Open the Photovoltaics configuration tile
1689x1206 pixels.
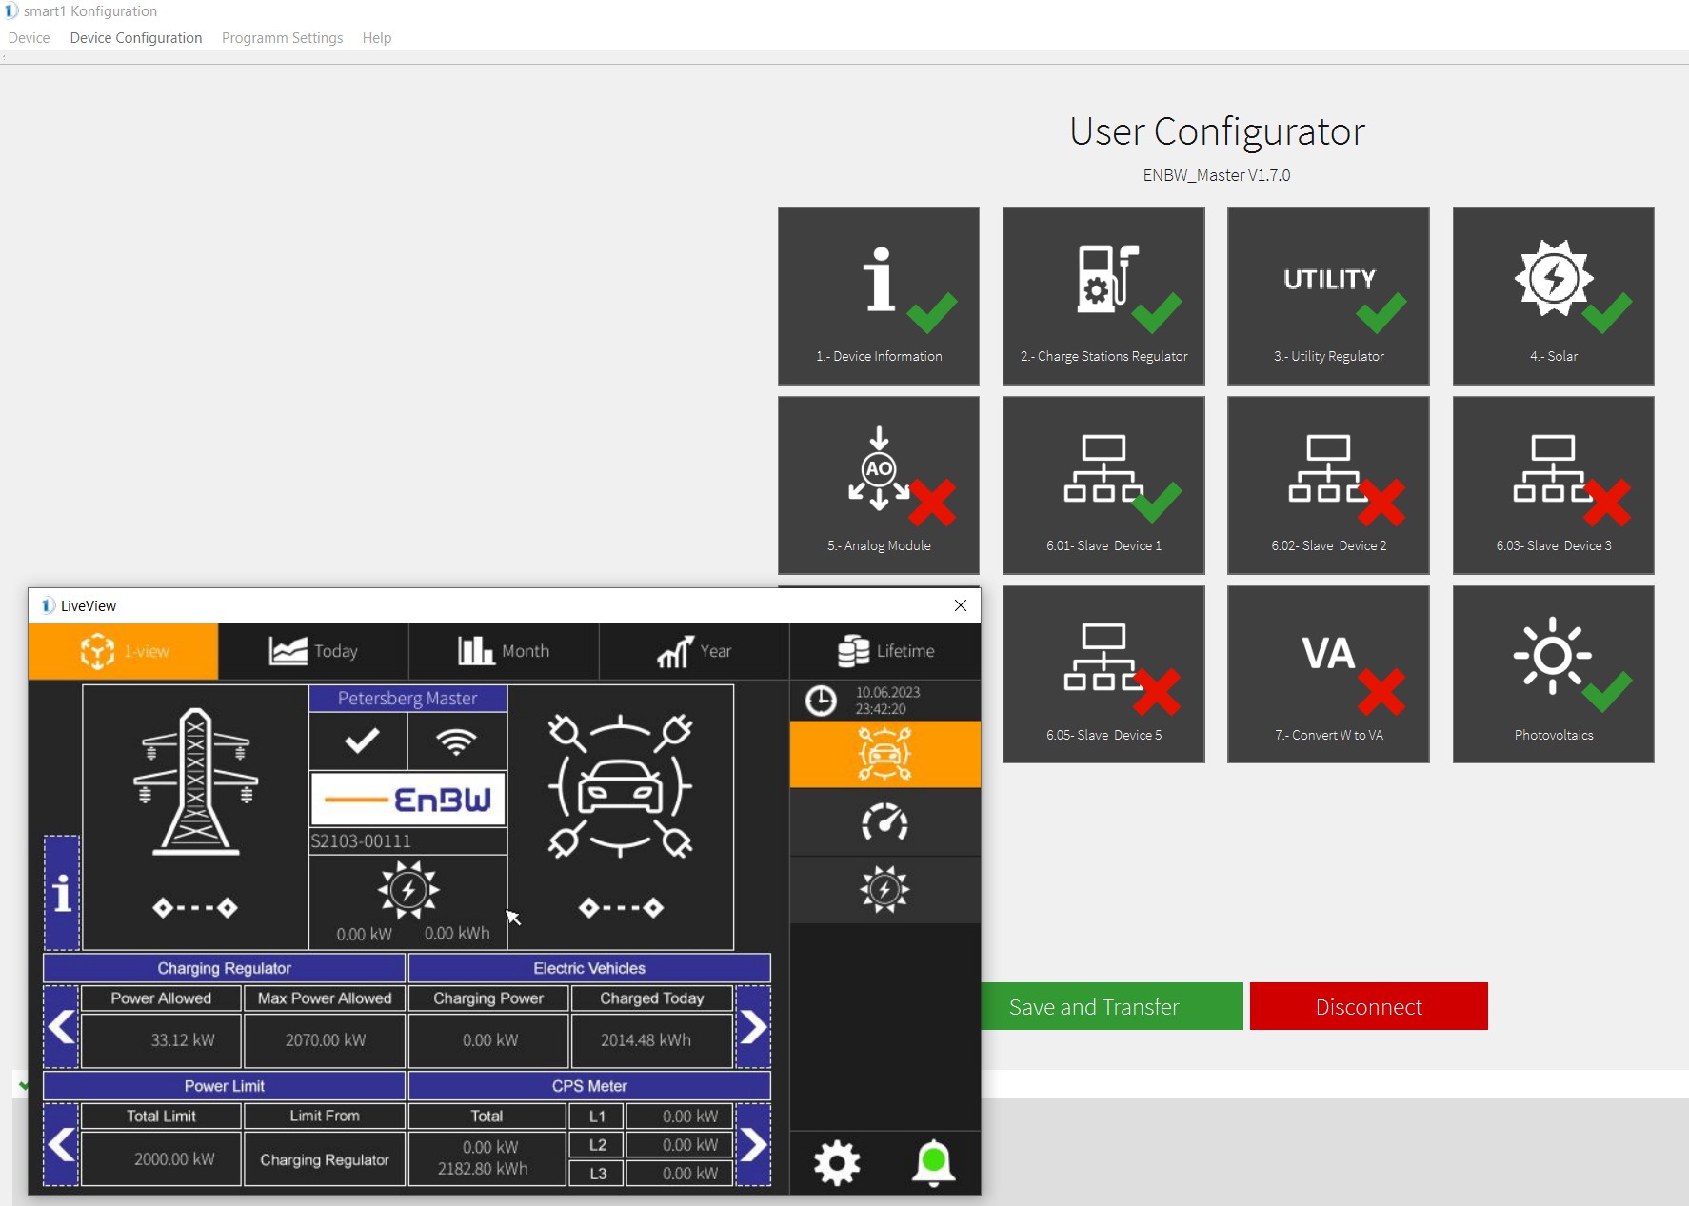coord(1553,673)
